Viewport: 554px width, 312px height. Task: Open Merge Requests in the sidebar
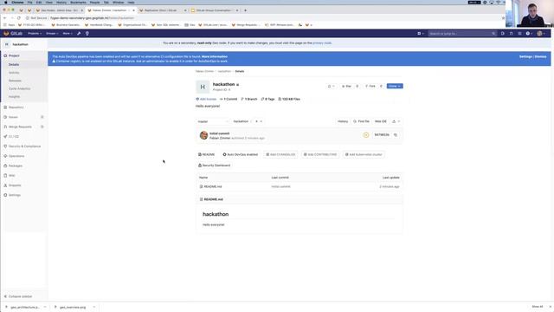[20, 127]
